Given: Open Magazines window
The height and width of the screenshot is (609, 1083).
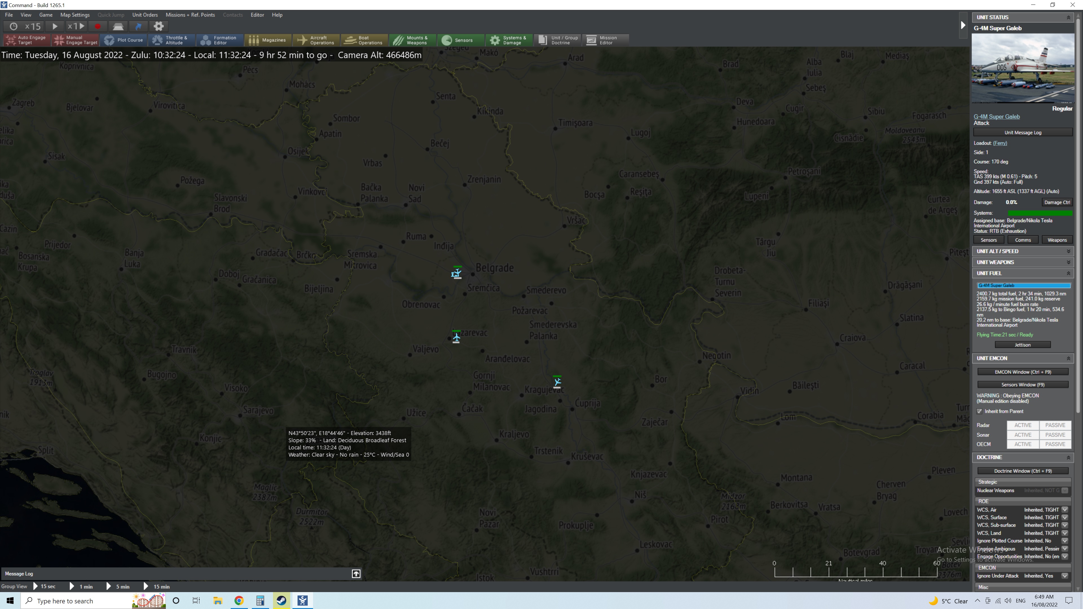Looking at the screenshot, I should [268, 40].
